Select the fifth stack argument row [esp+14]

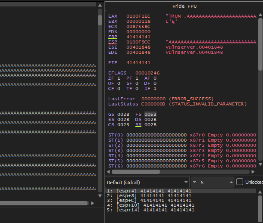click(x=149, y=210)
